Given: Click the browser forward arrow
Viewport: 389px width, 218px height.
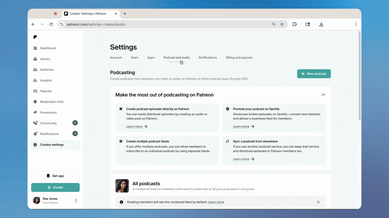Looking at the screenshot, I should [x=42, y=25].
